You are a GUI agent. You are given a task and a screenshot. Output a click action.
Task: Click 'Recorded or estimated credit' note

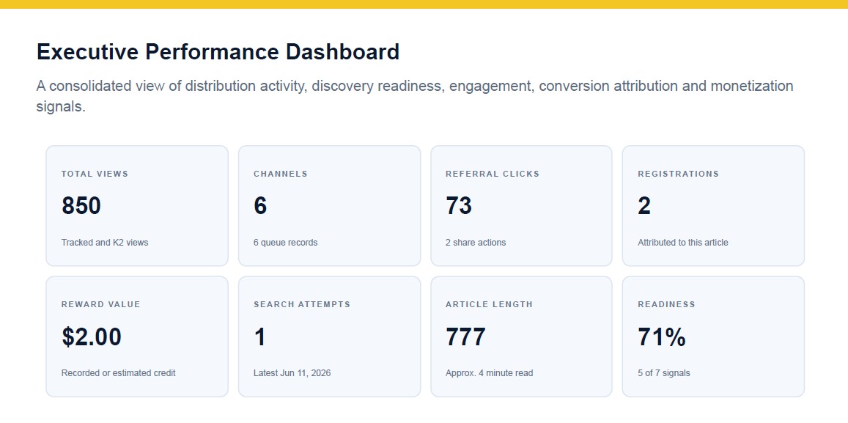click(x=119, y=372)
